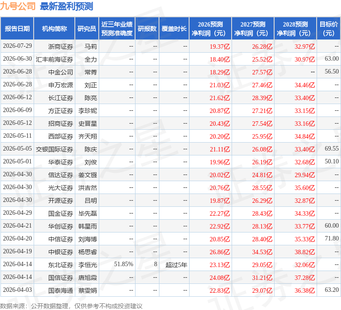Click the 数据来源 footnote text
The image size is (341, 310).
point(71,306)
